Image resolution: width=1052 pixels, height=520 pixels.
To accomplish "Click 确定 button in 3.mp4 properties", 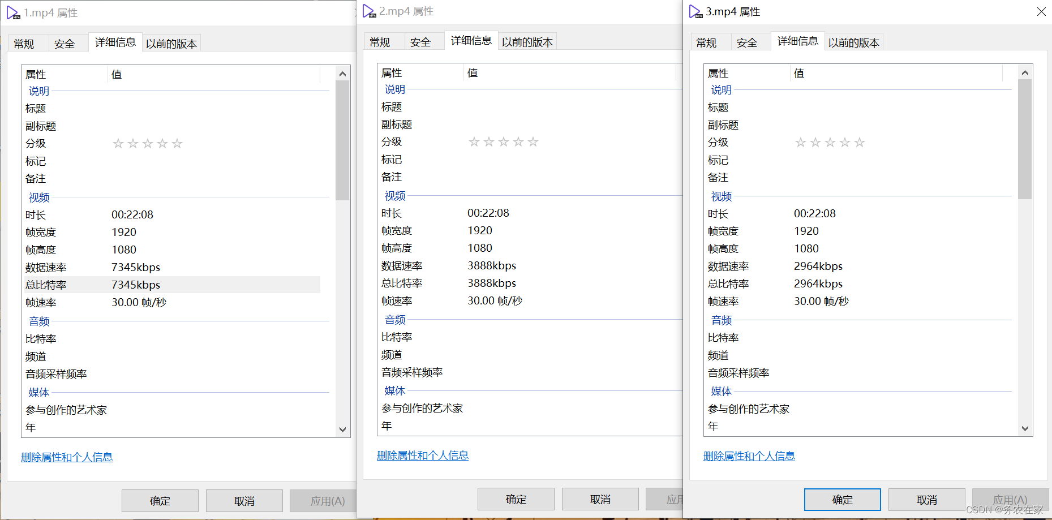I will point(843,500).
